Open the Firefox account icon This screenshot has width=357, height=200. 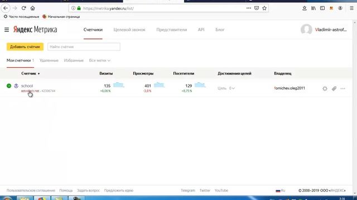pos(340,8)
